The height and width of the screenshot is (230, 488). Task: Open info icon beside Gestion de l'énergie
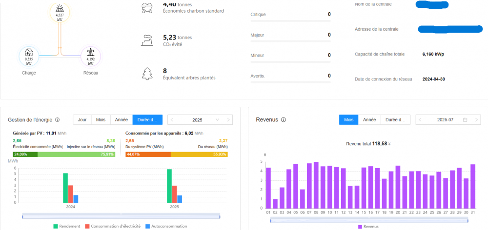58,120
